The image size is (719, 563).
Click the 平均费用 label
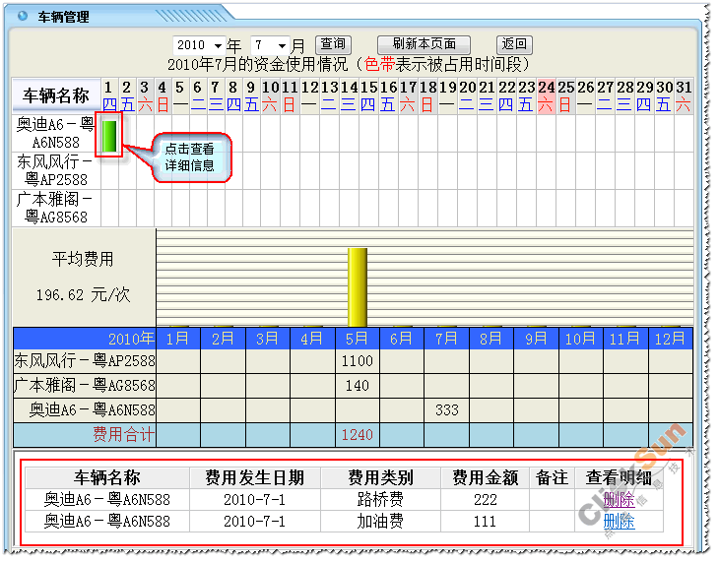click(x=82, y=259)
